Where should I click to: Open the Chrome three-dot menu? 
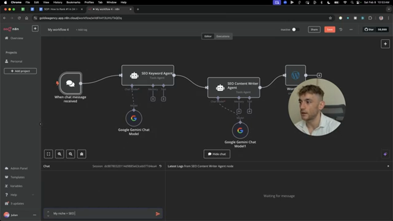388,18
